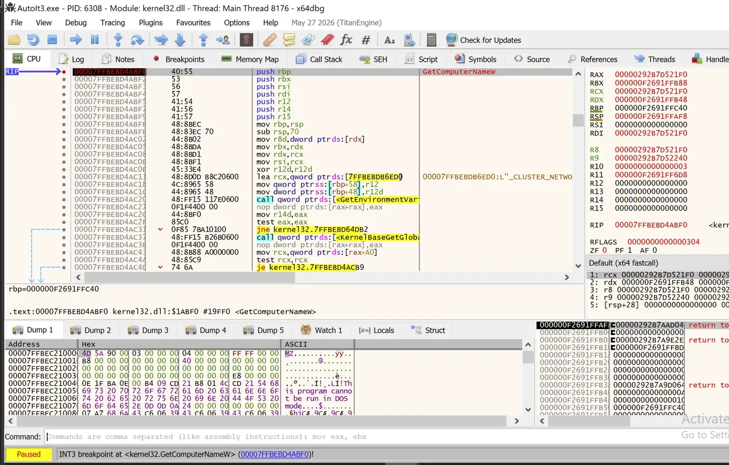This screenshot has width=729, height=465.
Task: Open the Debug menu
Action: coord(76,23)
